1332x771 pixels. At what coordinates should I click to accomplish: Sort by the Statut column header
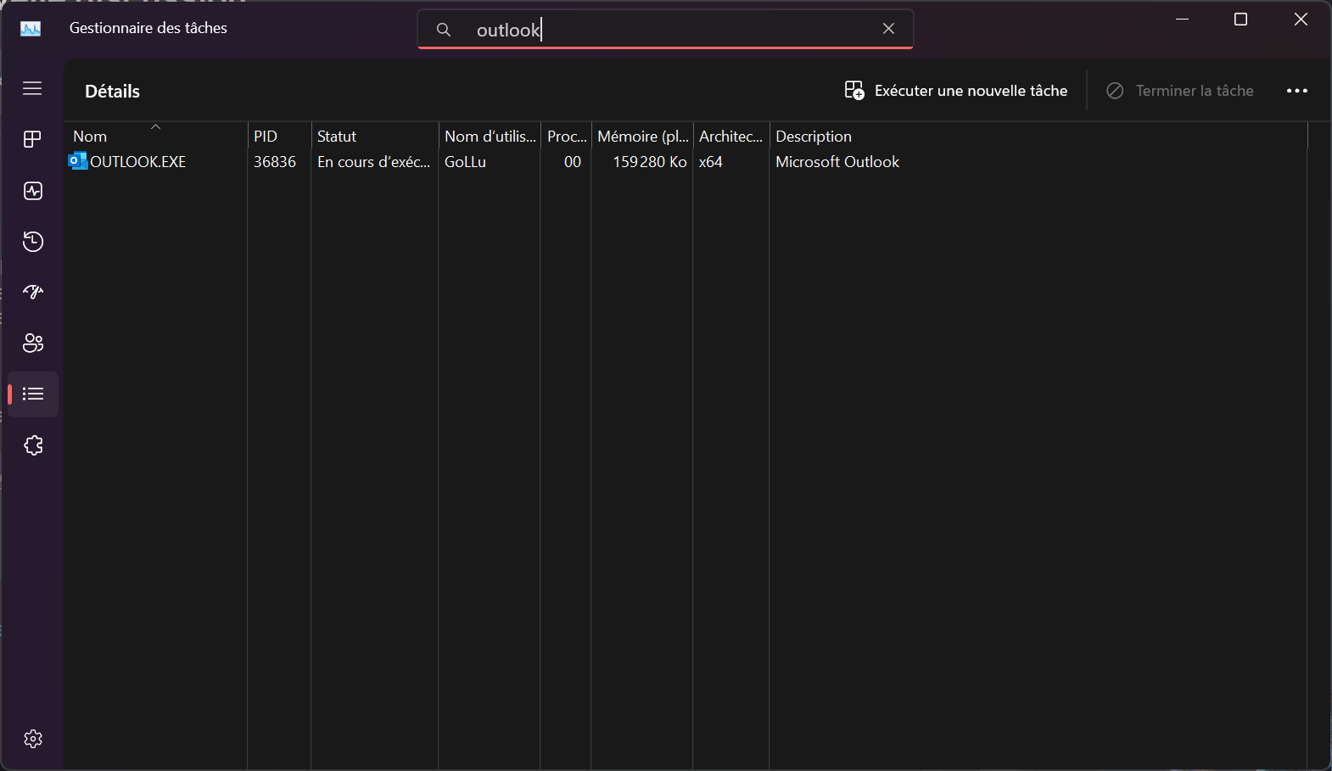pyautogui.click(x=374, y=136)
